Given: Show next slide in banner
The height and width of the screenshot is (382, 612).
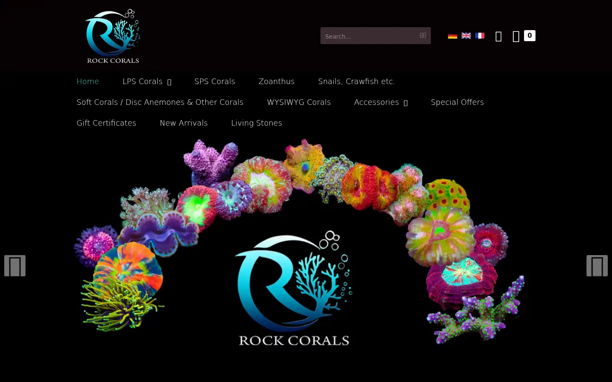Looking at the screenshot, I should (x=597, y=266).
